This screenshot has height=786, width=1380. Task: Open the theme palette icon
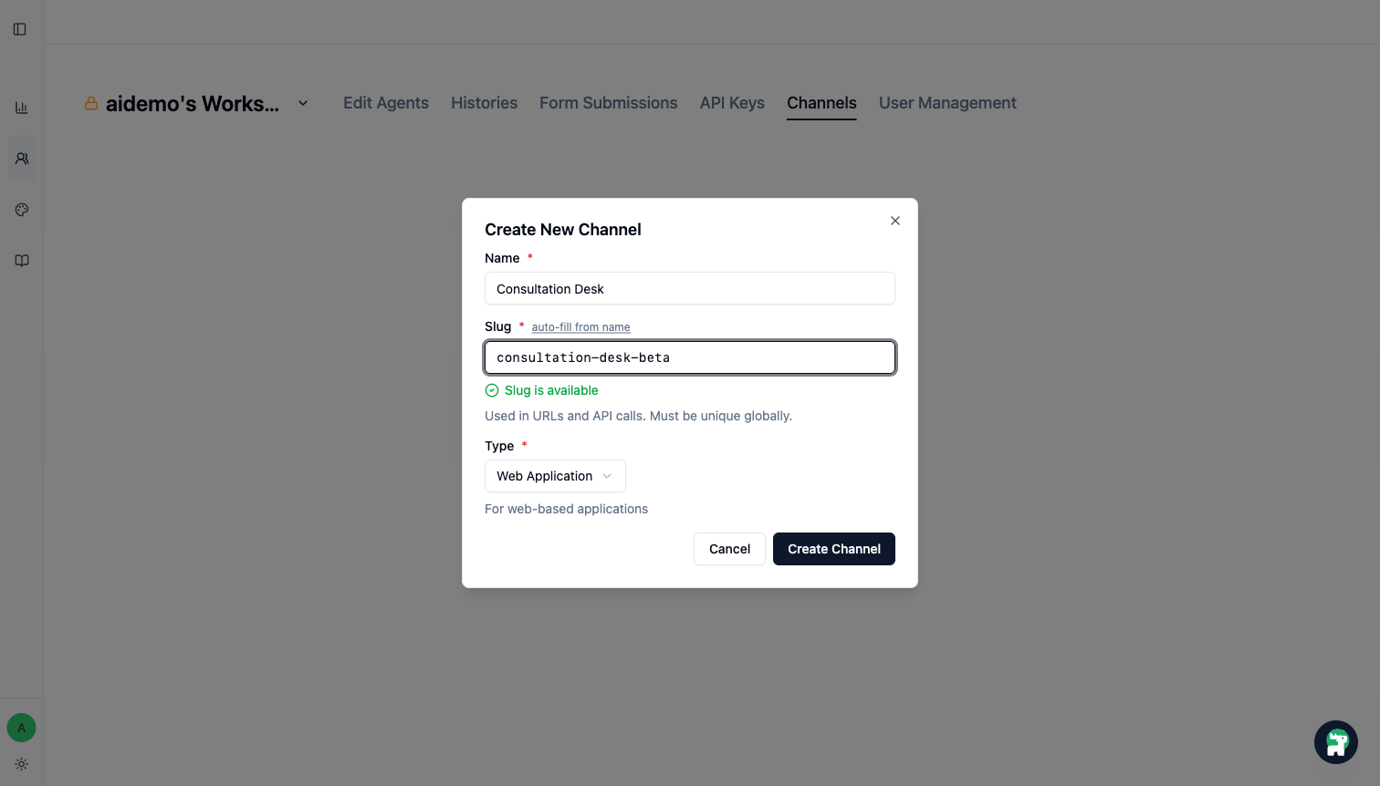[x=20, y=209]
